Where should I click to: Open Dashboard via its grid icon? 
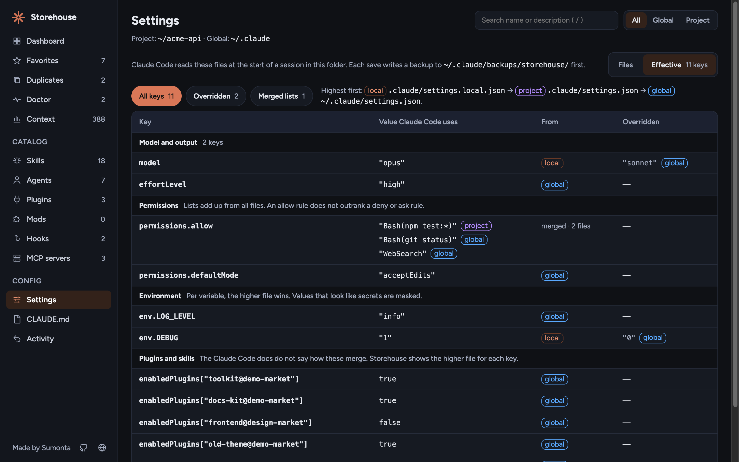pos(17,41)
